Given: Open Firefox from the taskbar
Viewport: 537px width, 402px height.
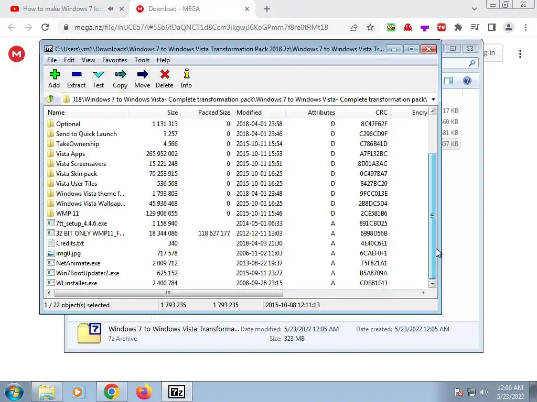Looking at the screenshot, I should pyautogui.click(x=144, y=392).
